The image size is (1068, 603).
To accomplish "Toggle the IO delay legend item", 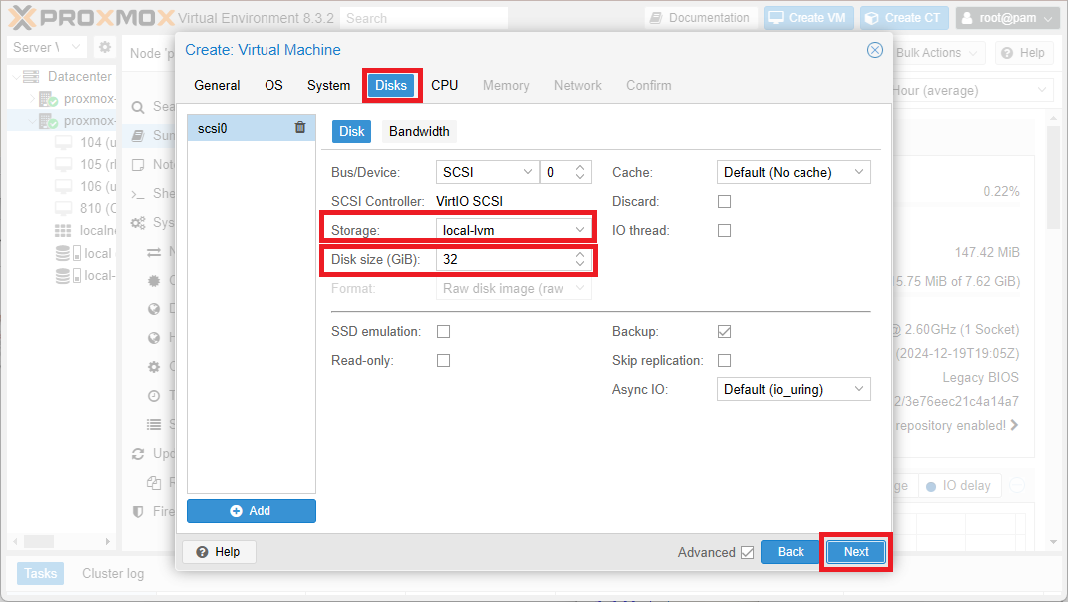I will [x=959, y=486].
